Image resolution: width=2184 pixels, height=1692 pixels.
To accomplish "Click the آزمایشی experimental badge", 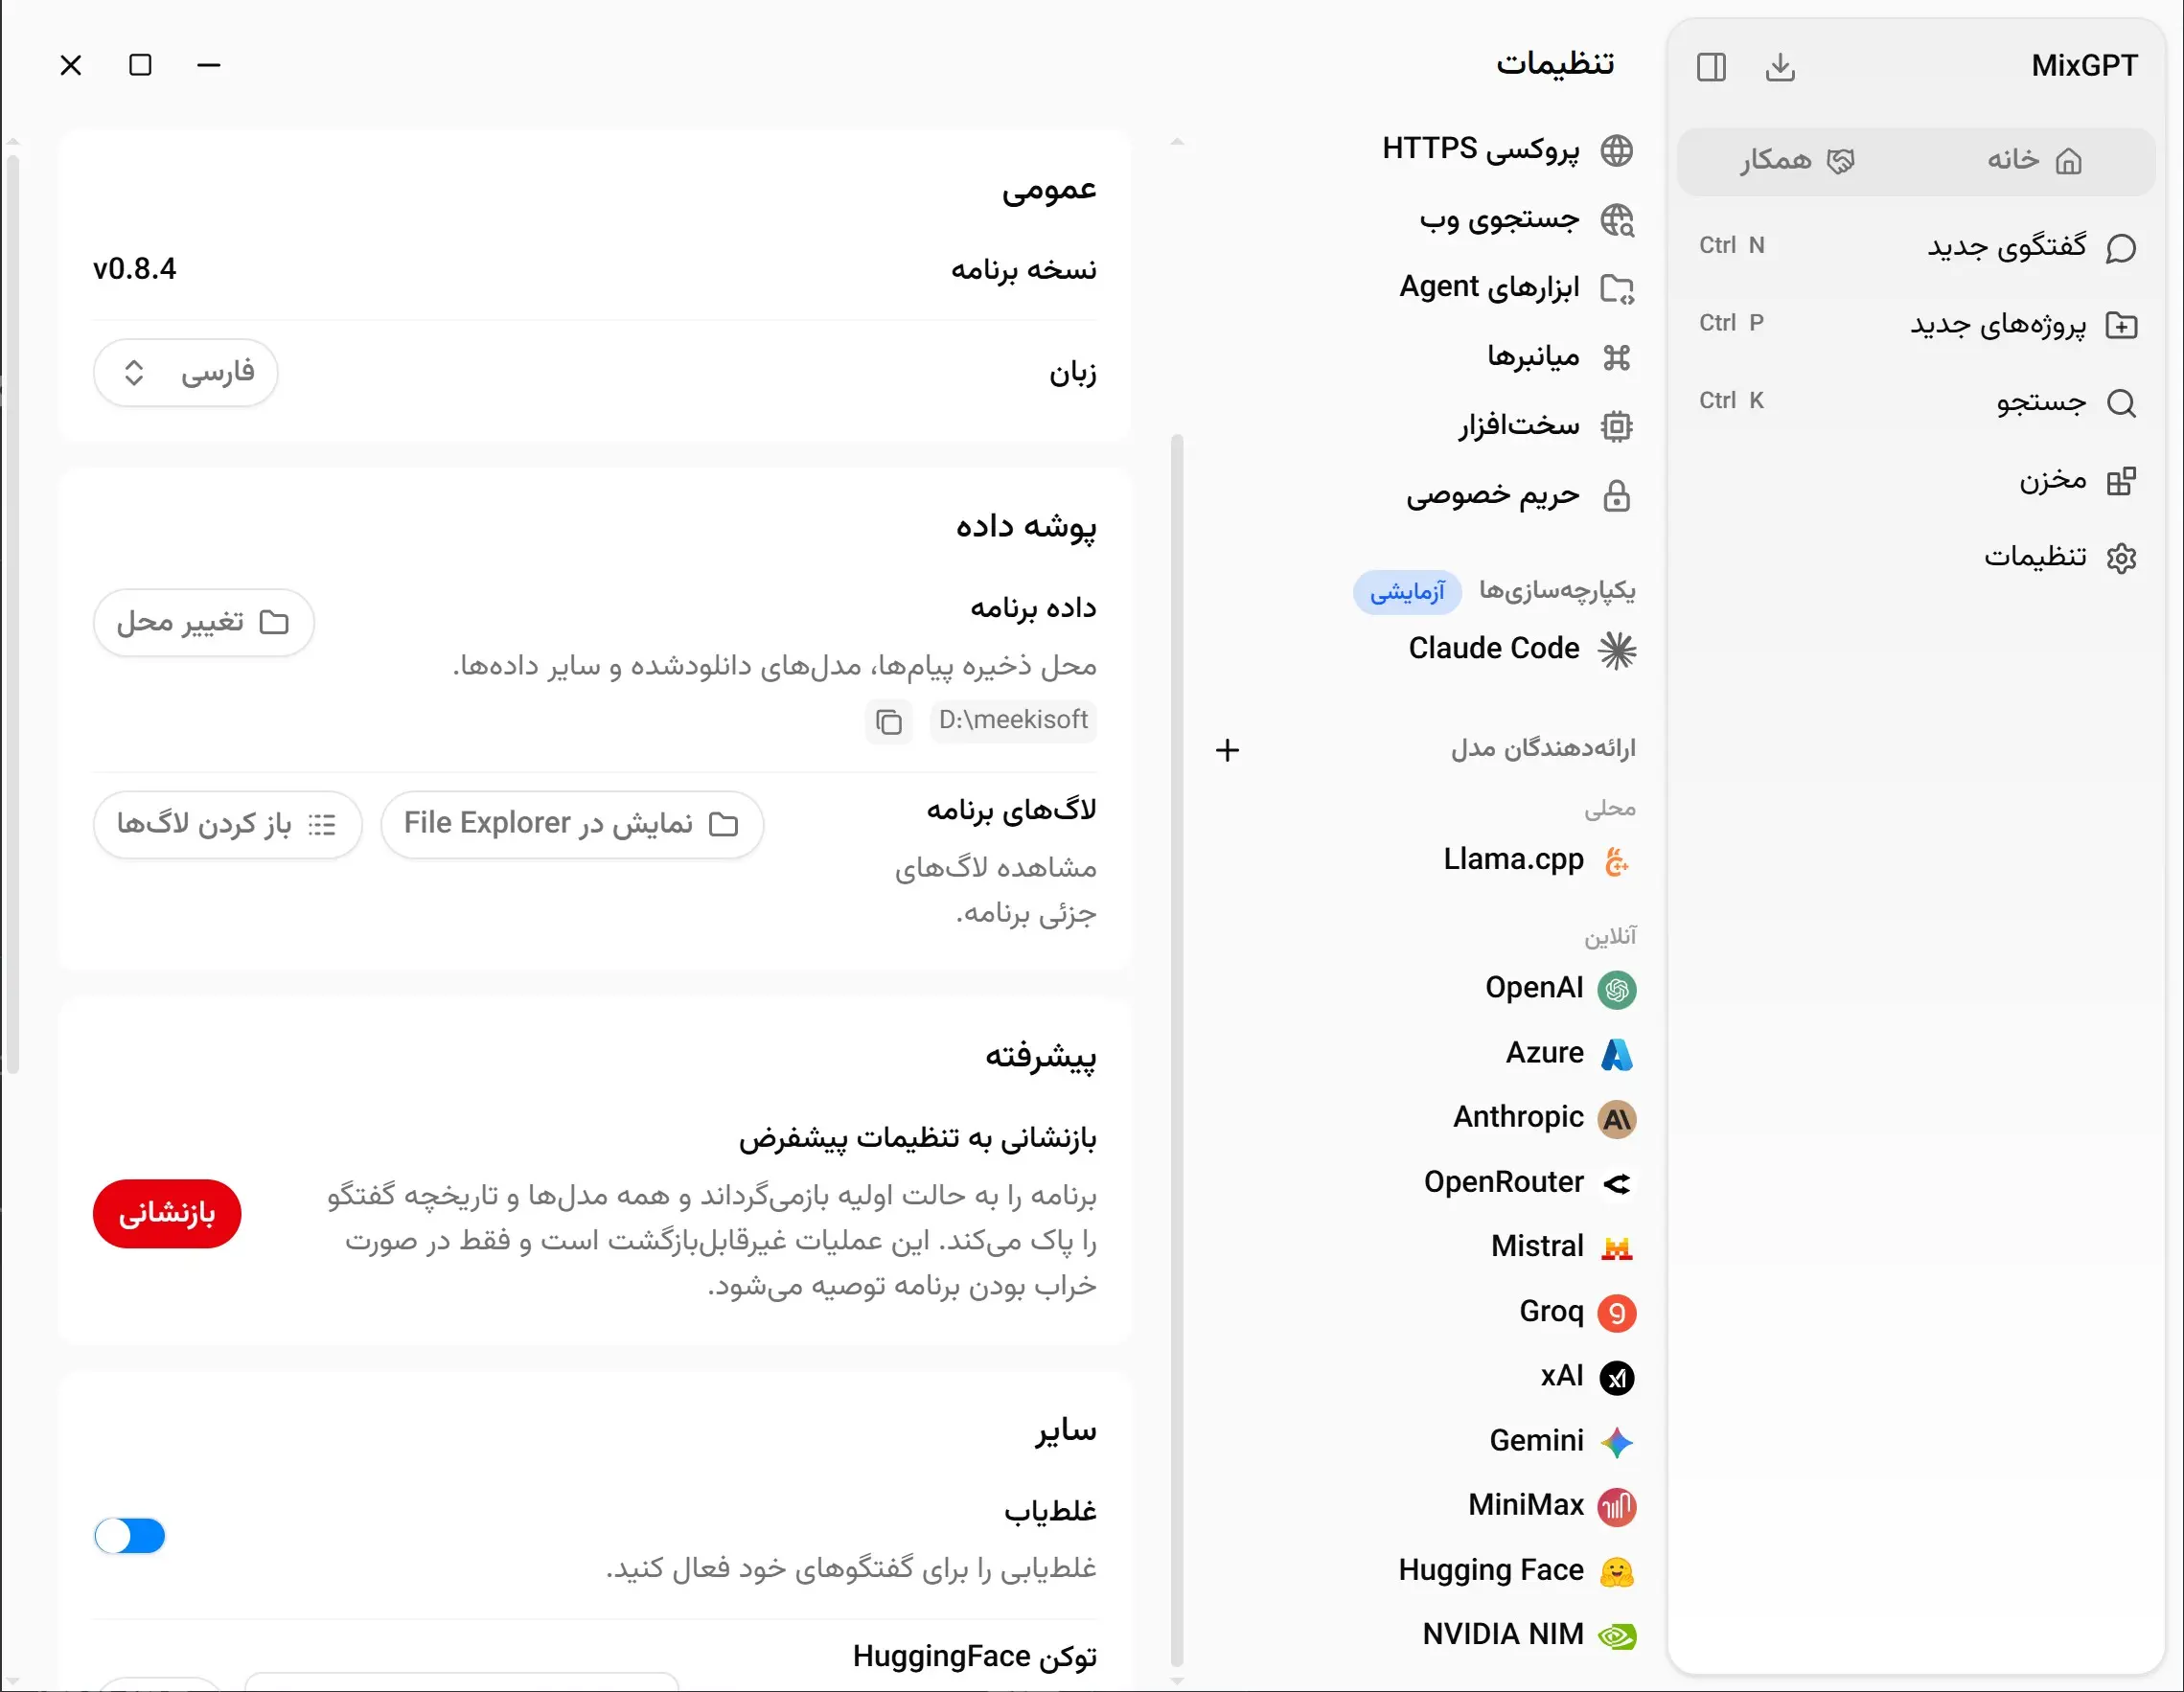I will point(1407,592).
